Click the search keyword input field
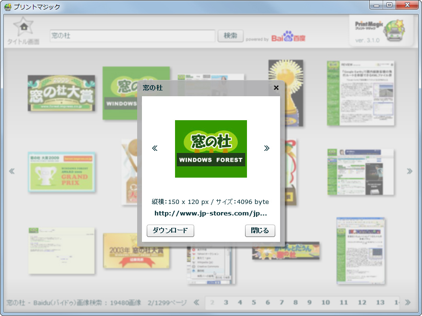This screenshot has width=422, height=316. [132, 36]
